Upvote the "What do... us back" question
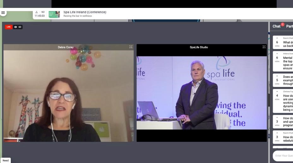Image resolution: width=293 pixels, height=163 pixels. (x=277, y=38)
